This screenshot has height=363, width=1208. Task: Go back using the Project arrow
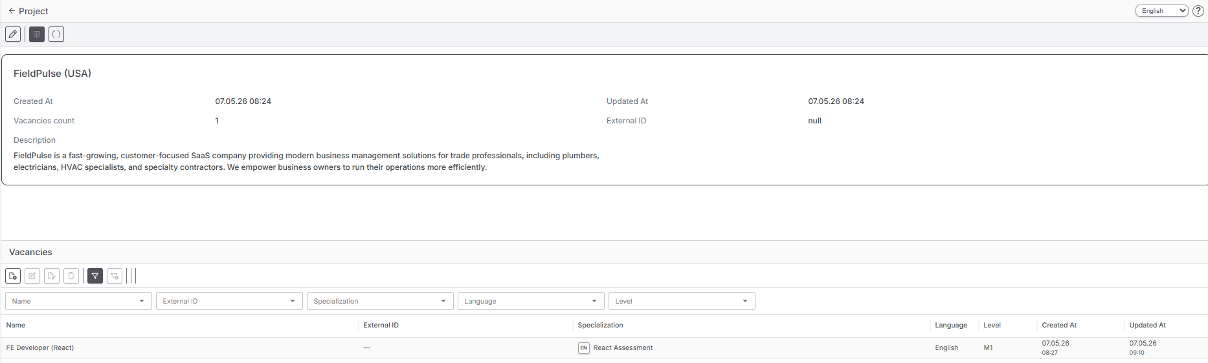12,11
